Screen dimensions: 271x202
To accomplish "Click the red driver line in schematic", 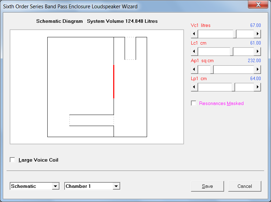I will pos(114,81).
